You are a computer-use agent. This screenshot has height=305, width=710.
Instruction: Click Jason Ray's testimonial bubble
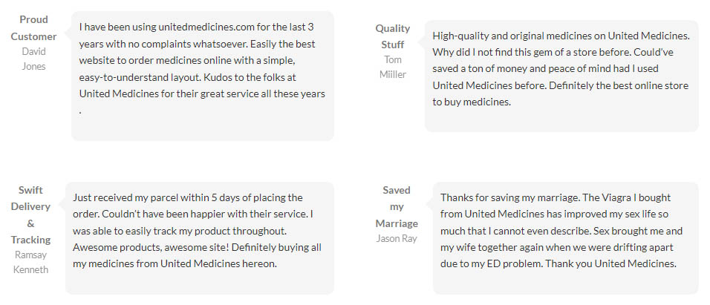[566, 238]
